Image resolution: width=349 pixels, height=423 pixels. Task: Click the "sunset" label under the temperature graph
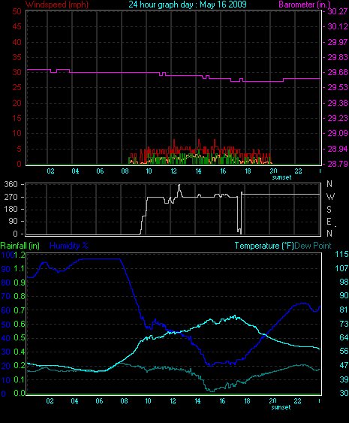point(281,407)
